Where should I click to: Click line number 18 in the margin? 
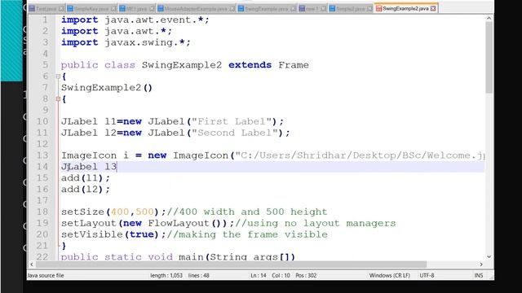(42, 212)
